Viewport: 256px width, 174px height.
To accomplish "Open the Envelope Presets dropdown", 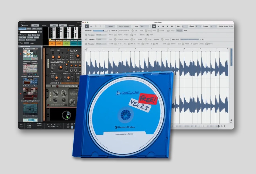I will tap(101, 35).
